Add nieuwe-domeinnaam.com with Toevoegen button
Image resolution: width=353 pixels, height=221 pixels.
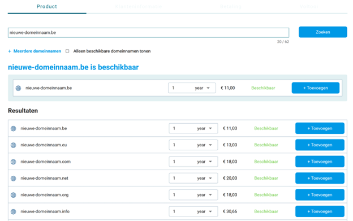pos(320,162)
